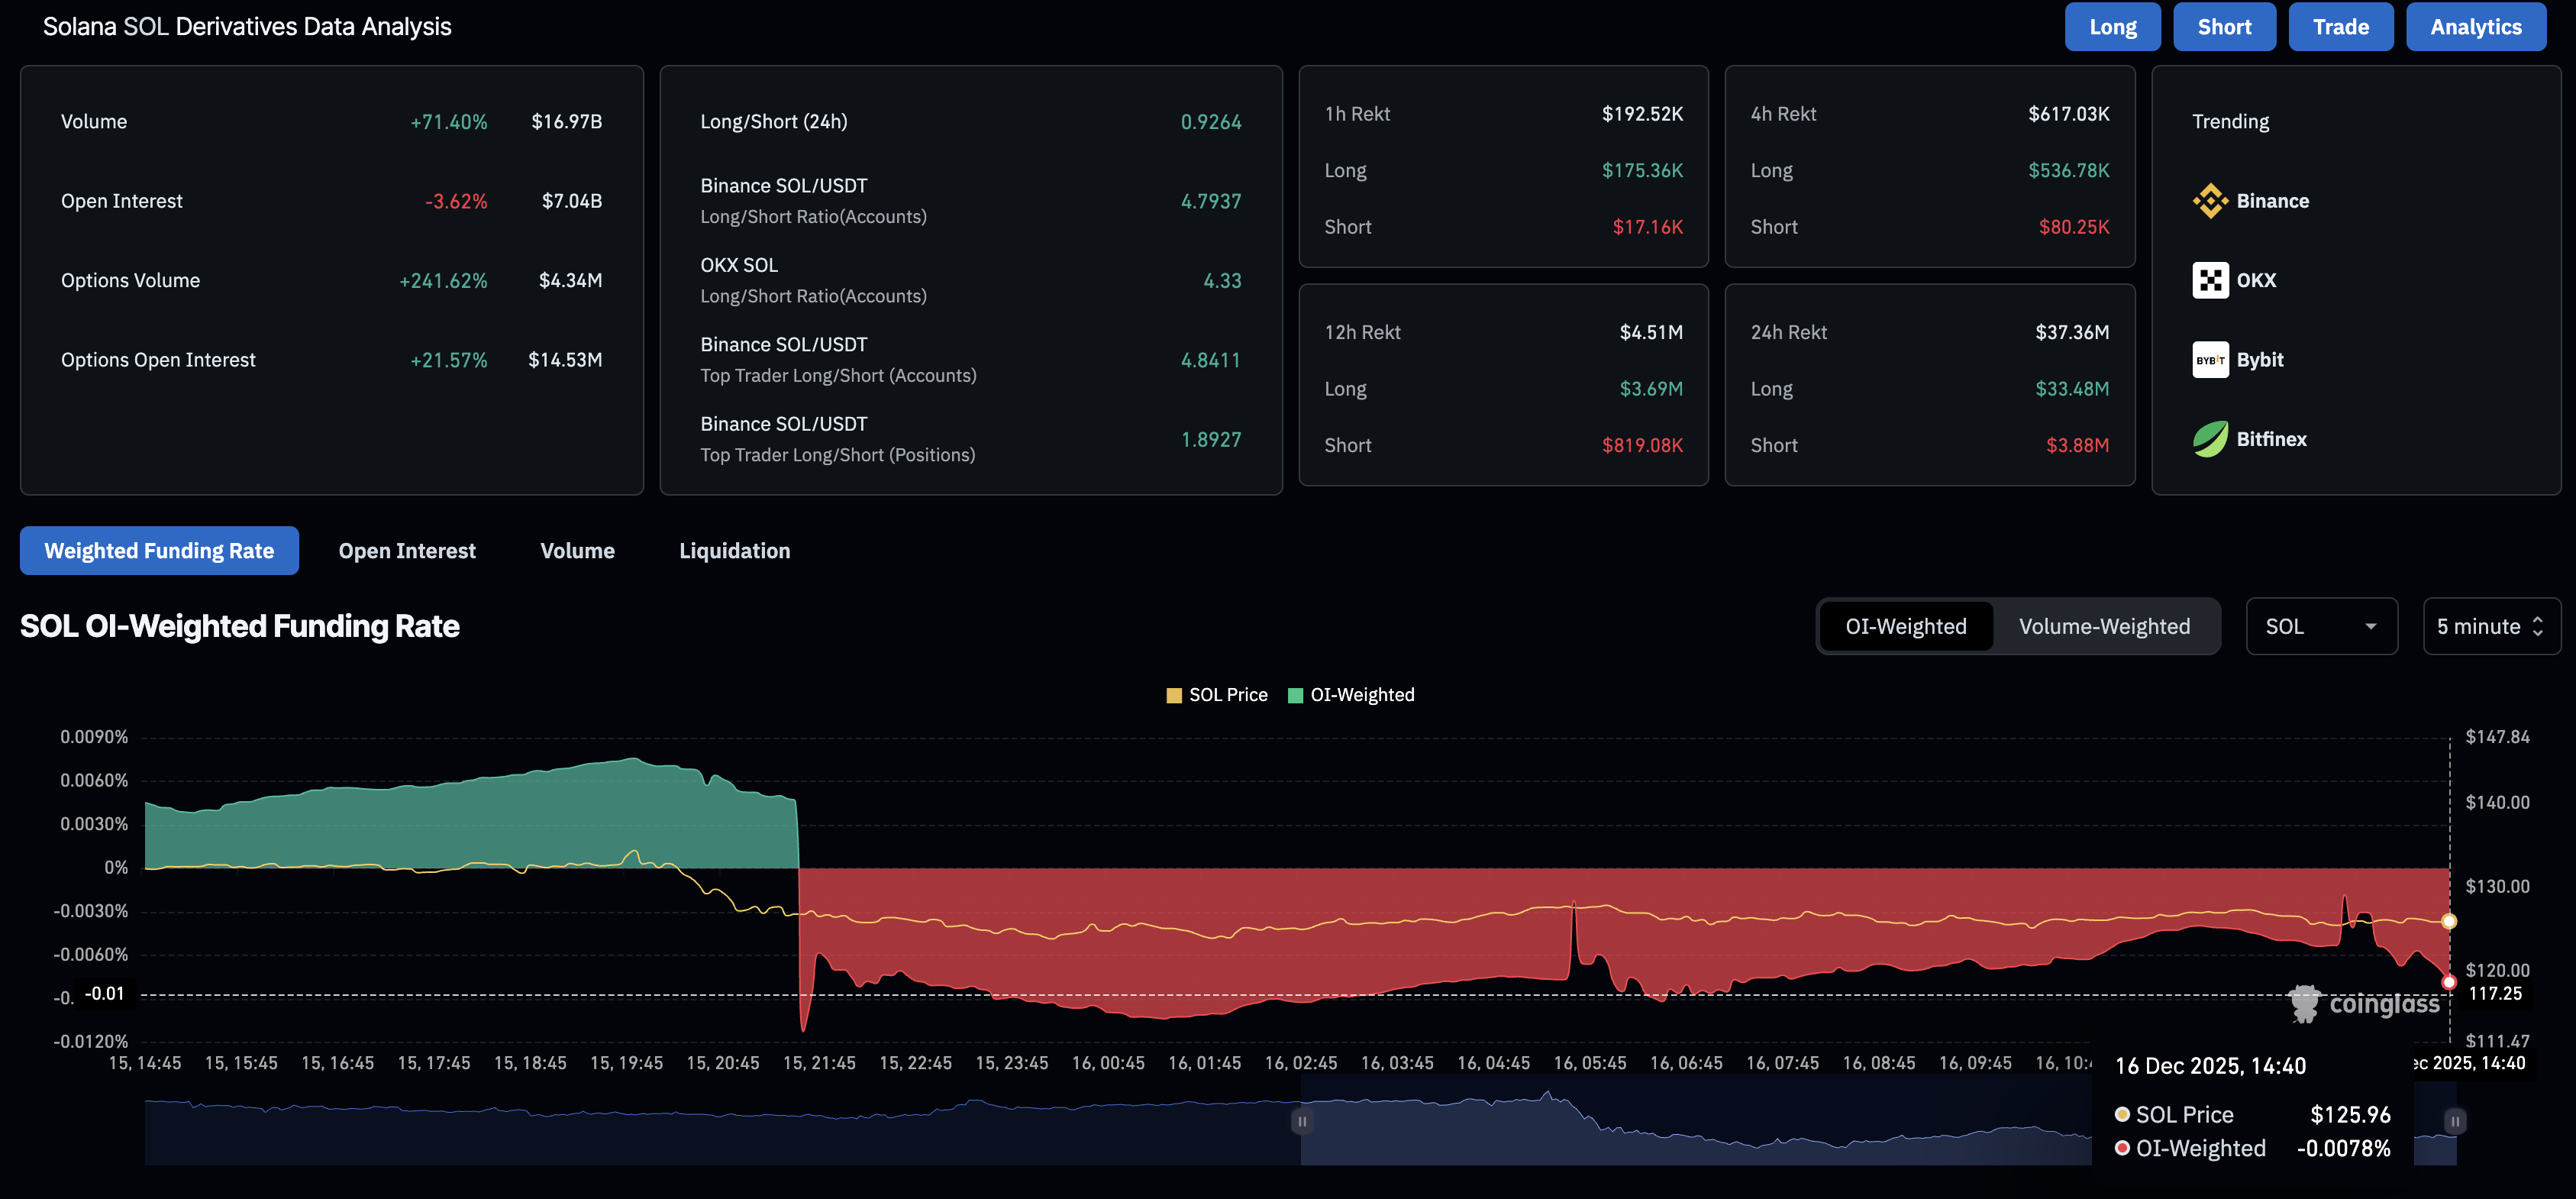Open the Liquidation tab
The height and width of the screenshot is (1199, 2576).
(x=734, y=550)
